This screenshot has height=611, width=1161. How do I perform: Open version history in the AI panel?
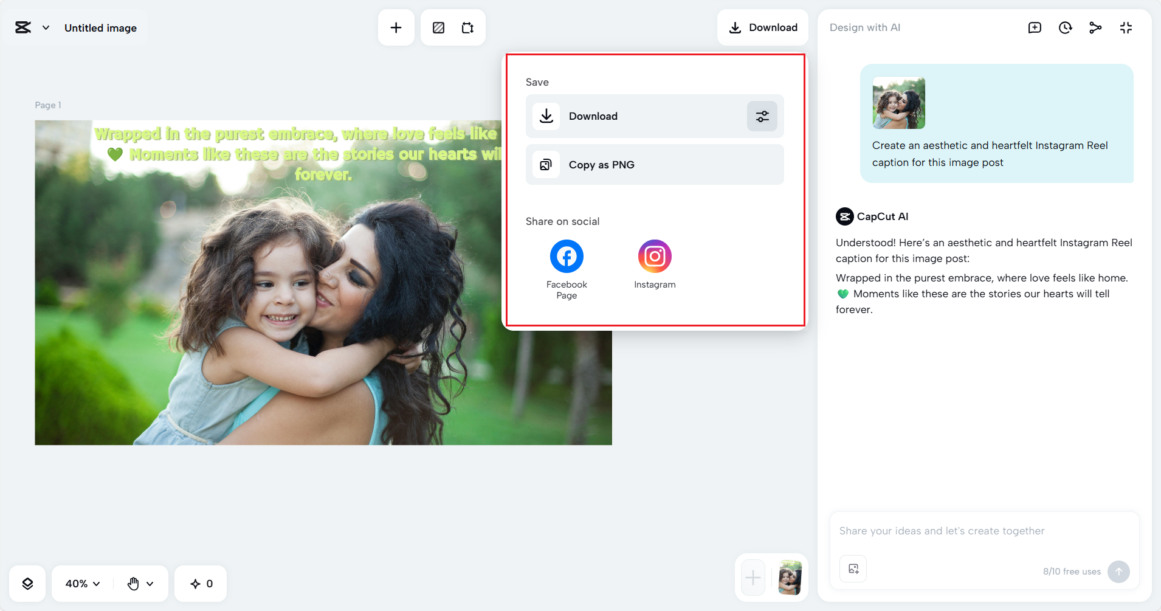point(1065,27)
